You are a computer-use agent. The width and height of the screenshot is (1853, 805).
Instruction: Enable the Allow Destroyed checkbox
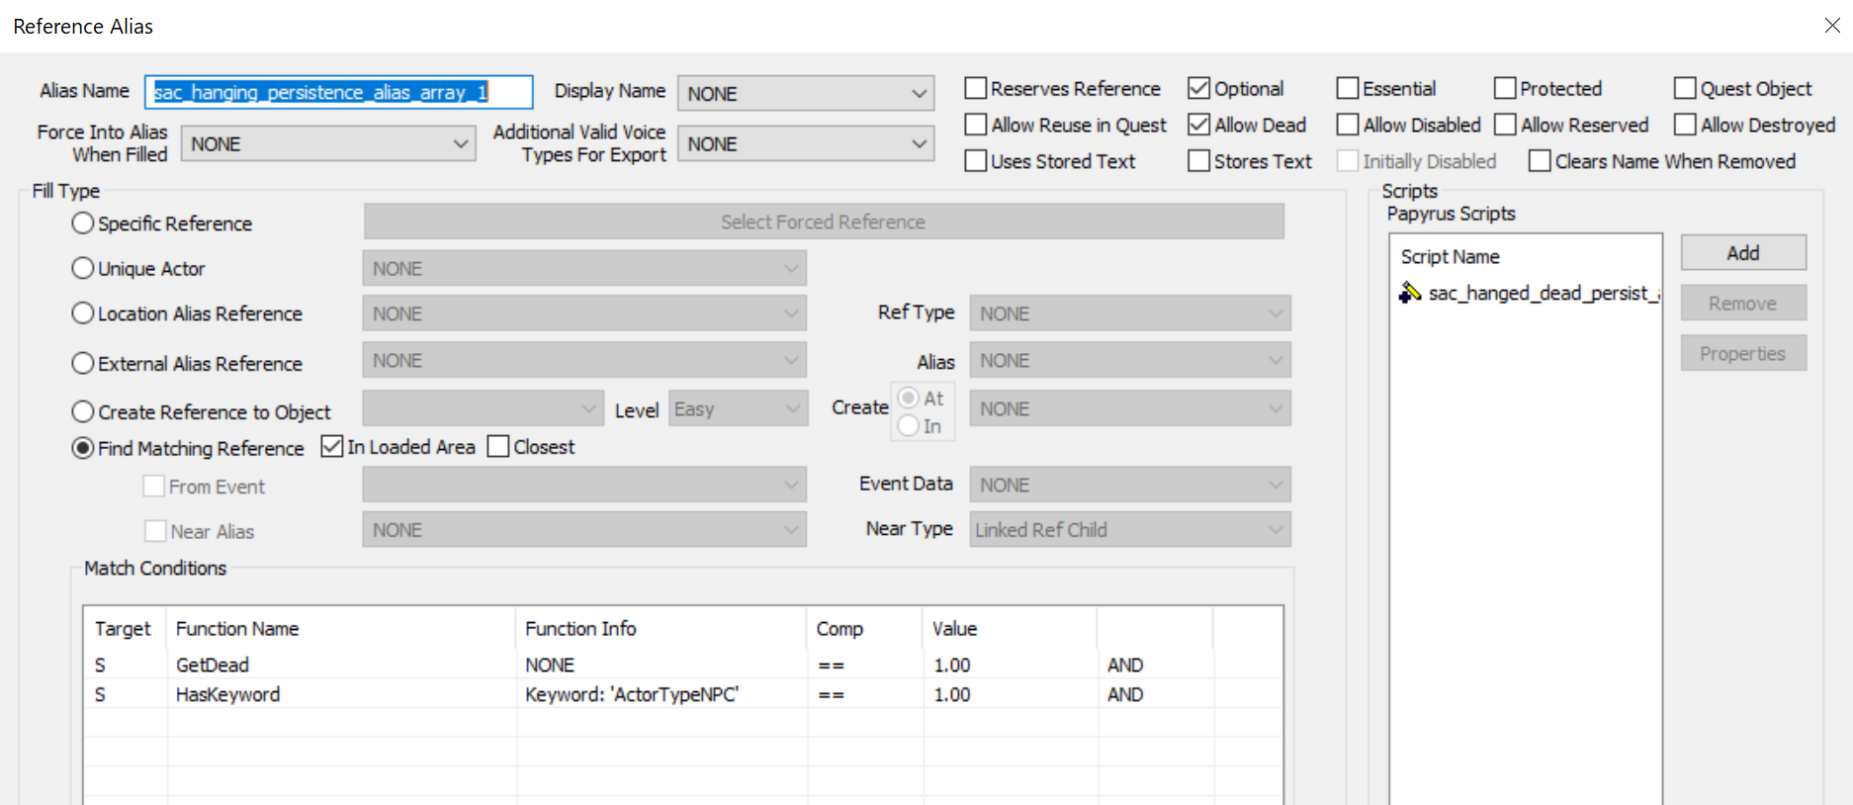[x=1685, y=125]
